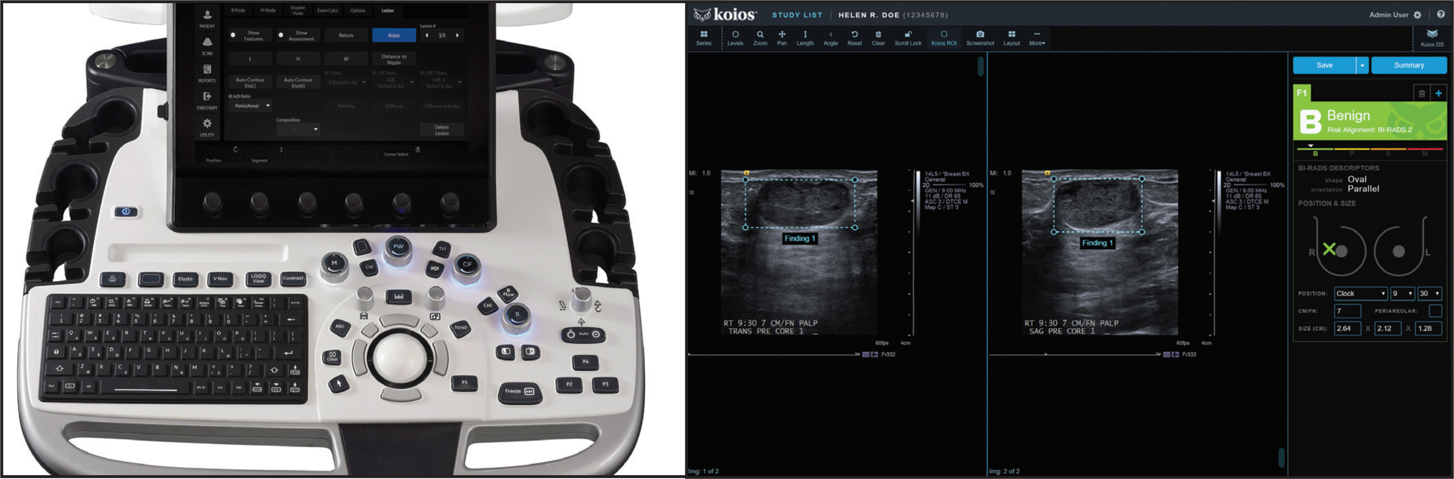This screenshot has height=479, width=1454.
Task: Clear annotations with the Clear tool
Action: tap(878, 38)
